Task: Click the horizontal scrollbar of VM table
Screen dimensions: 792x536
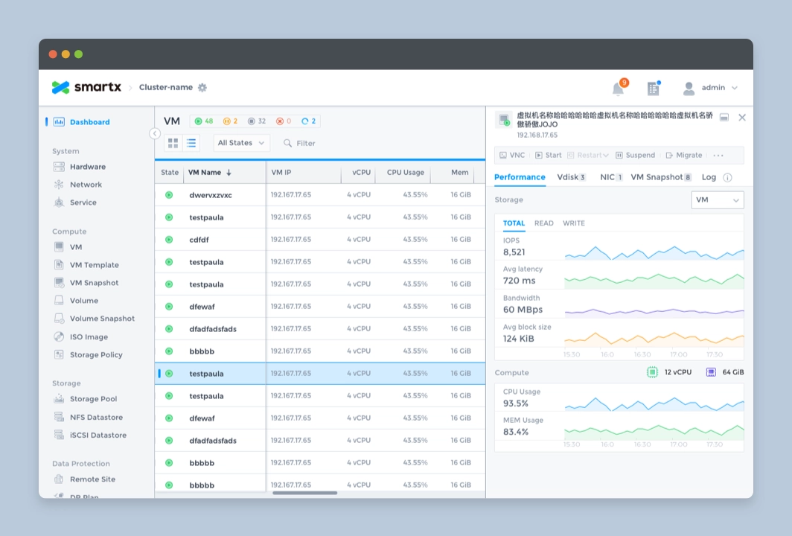Action: 304,493
